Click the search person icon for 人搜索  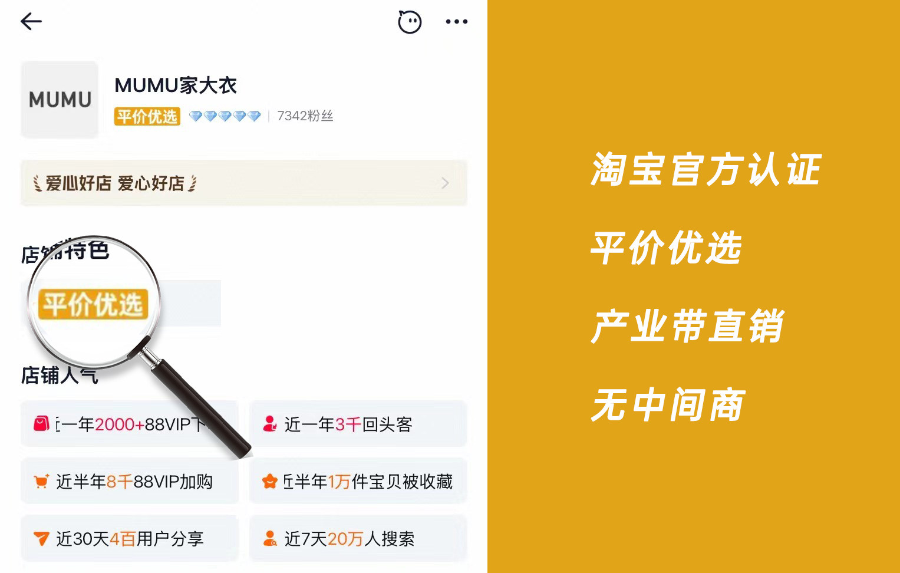(270, 538)
